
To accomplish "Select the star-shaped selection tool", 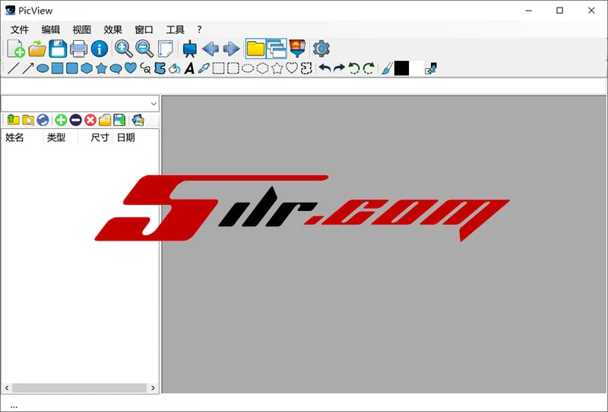I will [277, 68].
